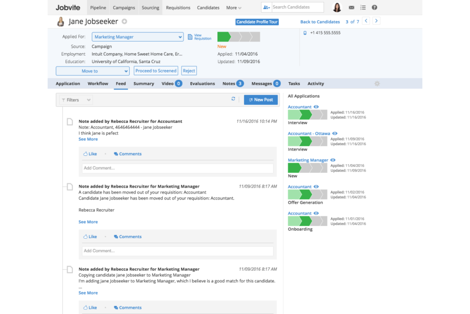This screenshot has width=470, height=314.
Task: Open the messages envelope icon
Action: coord(351,7)
